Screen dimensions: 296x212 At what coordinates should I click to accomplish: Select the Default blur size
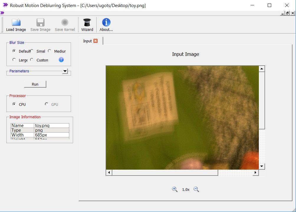coord(14,51)
